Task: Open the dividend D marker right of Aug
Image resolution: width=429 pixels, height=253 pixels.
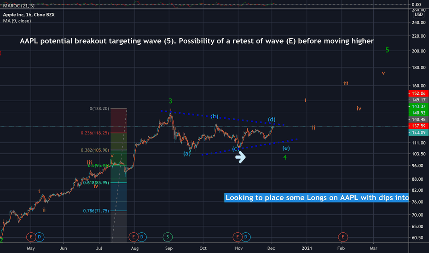Action: point(142,237)
